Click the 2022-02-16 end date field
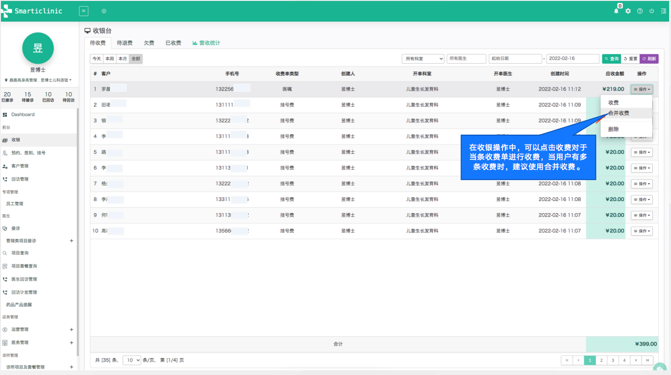The width and height of the screenshot is (671, 375). [573, 59]
